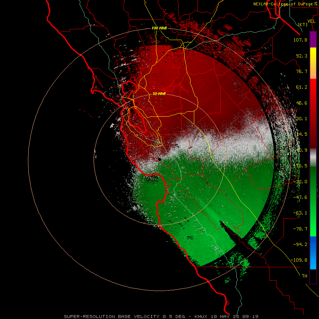This screenshot has height=319, width=319.
Task: Select the -32.0 legend value
Action: click(x=300, y=182)
